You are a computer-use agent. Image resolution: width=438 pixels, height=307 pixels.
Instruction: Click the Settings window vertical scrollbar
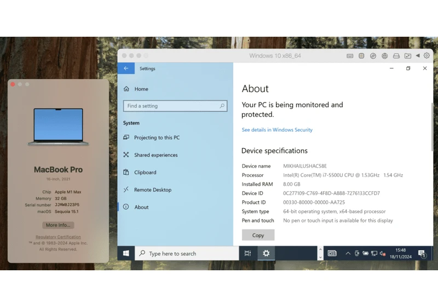(x=432, y=127)
